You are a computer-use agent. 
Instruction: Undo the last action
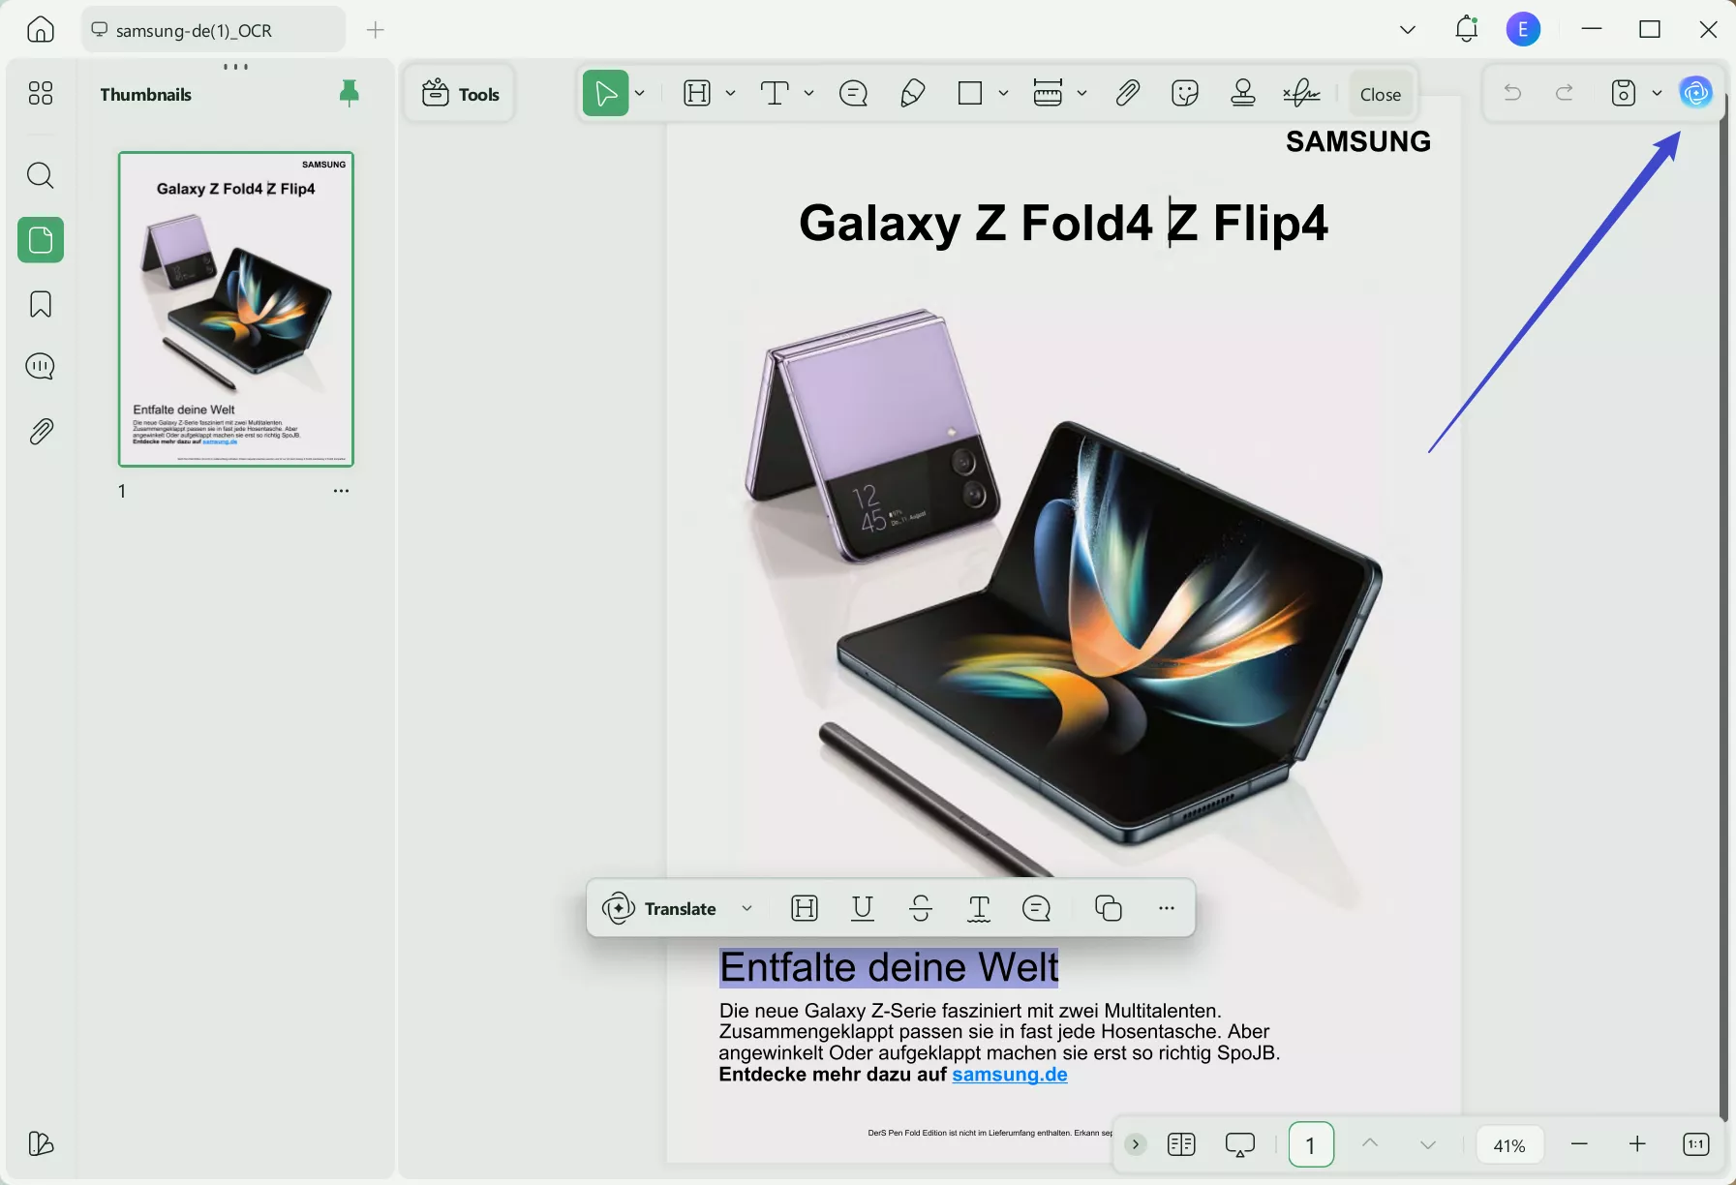click(1512, 93)
